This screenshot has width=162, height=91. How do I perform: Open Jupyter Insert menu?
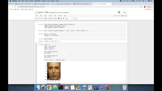[x=50, y=16]
